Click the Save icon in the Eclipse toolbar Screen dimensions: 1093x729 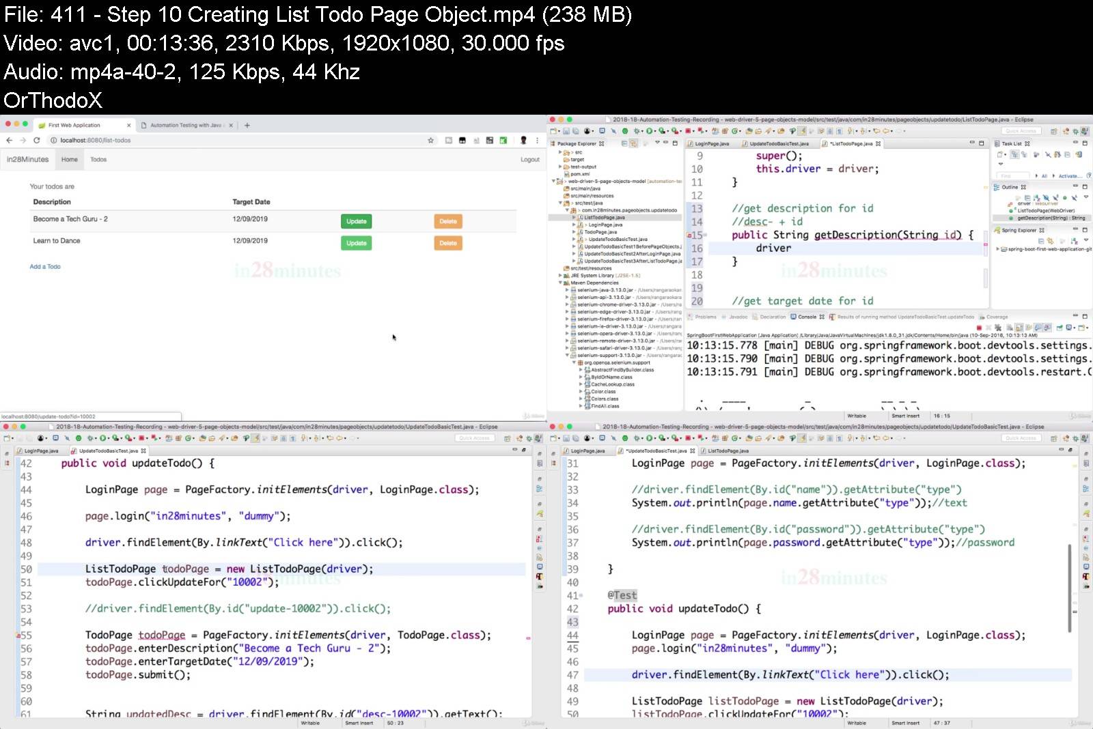[x=567, y=130]
